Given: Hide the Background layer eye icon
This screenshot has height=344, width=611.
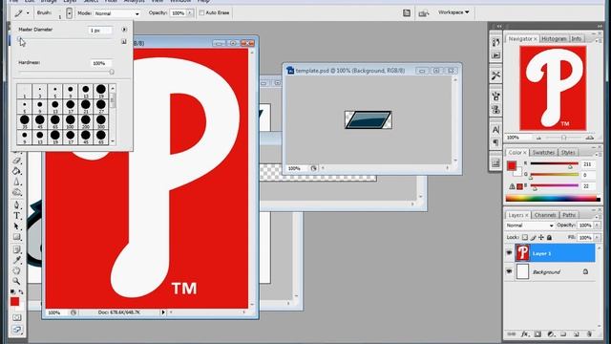Looking at the screenshot, I should tap(509, 271).
